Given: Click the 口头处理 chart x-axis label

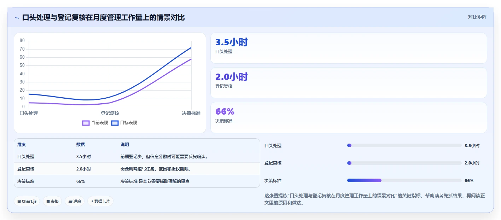Looking at the screenshot, I should point(29,113).
